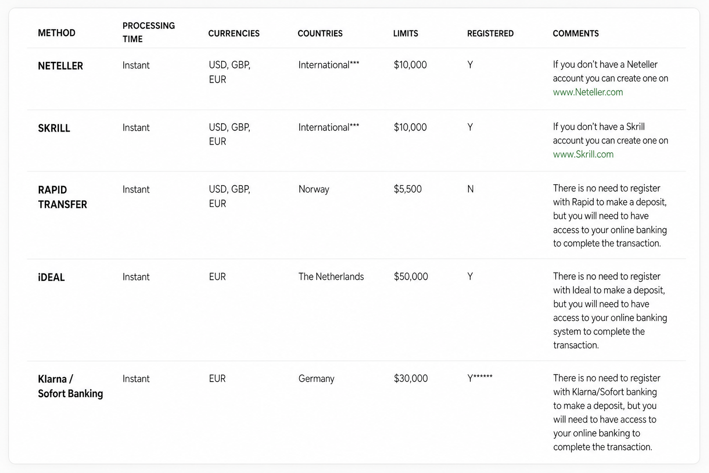The width and height of the screenshot is (709, 473).
Task: Open the www.Skrill.com link
Action: point(583,155)
